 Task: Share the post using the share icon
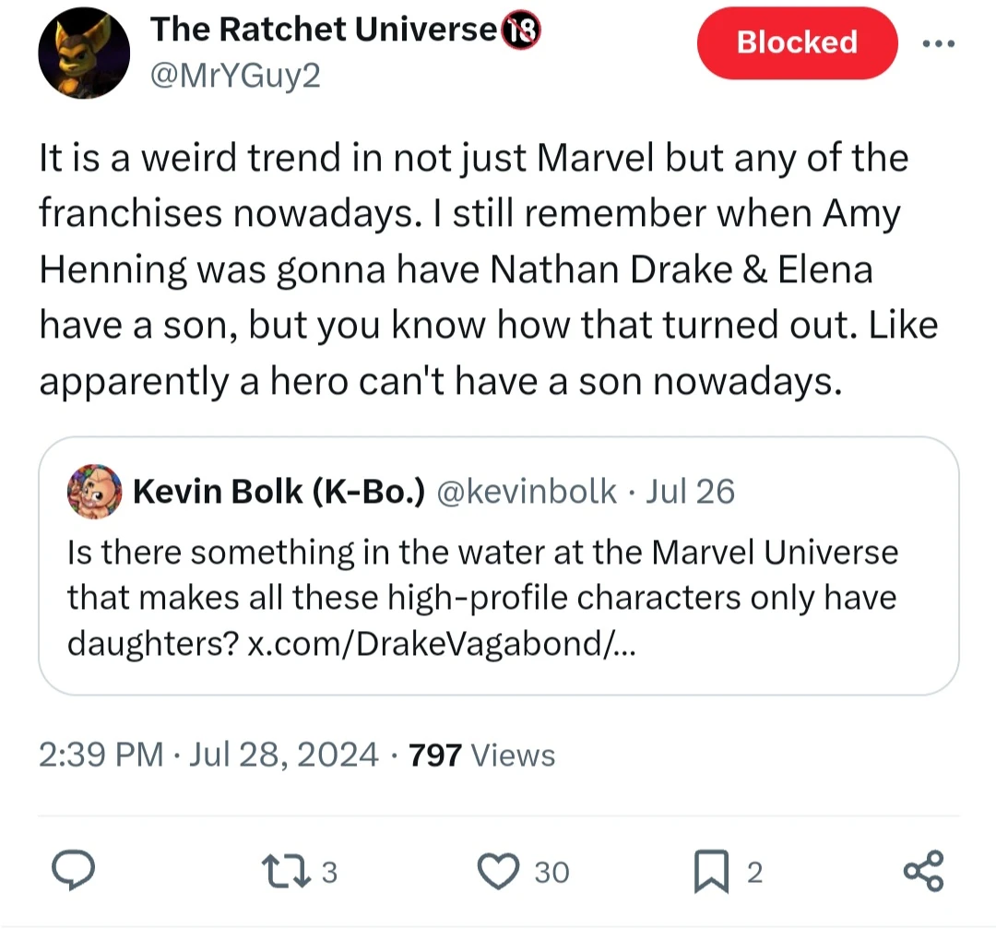[x=923, y=867]
